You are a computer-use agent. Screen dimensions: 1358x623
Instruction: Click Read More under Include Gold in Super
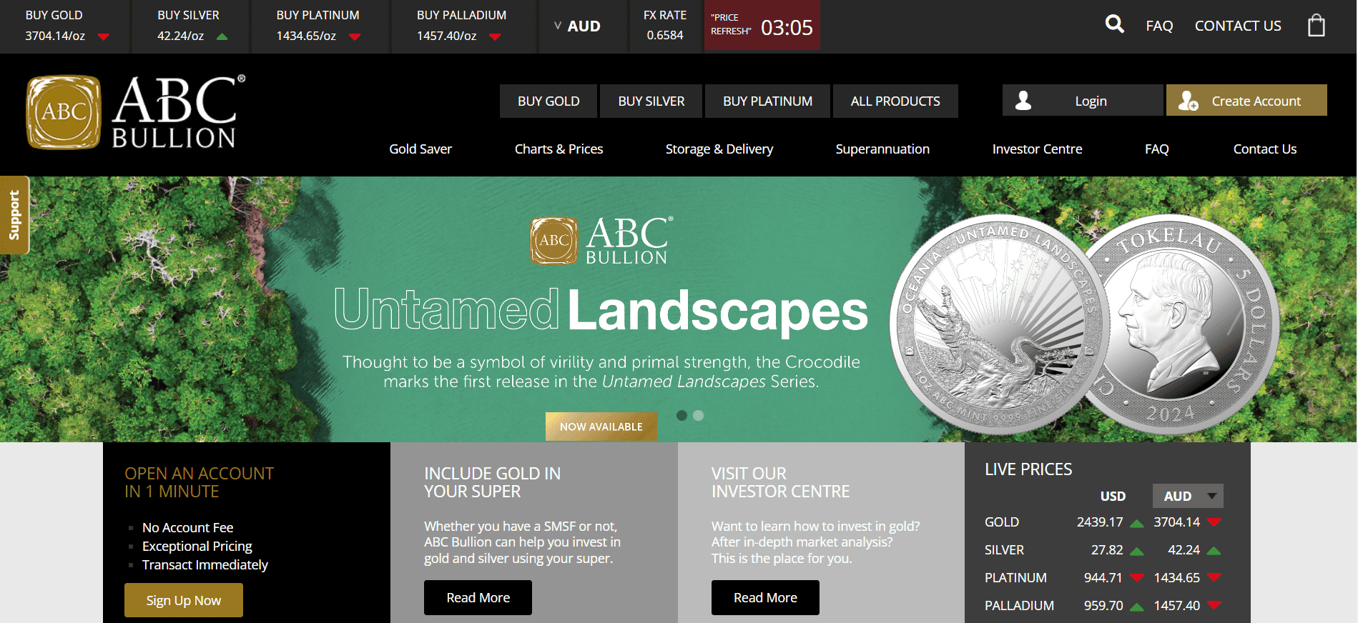click(478, 597)
